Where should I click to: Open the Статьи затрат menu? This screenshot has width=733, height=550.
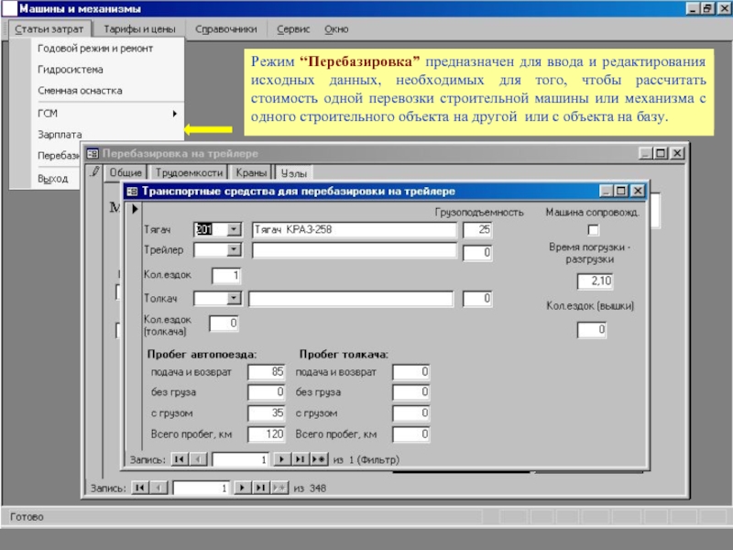coord(49,29)
